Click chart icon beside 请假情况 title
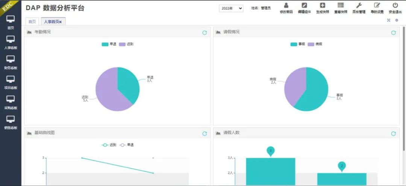The height and width of the screenshot is (186, 406). point(218,32)
